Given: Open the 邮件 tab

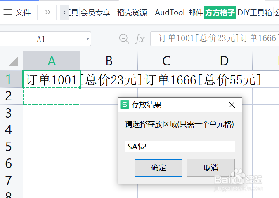Looking at the screenshot, I should tap(196, 13).
